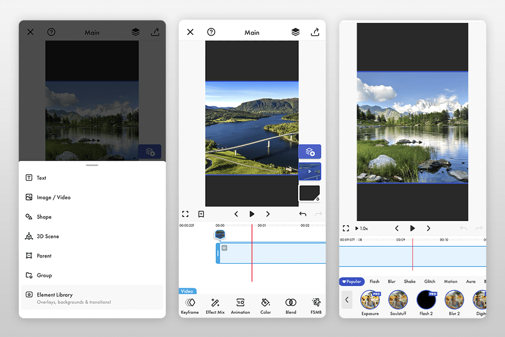
Task: Tap clip thumbnail marker on timeline
Action: tap(220, 234)
